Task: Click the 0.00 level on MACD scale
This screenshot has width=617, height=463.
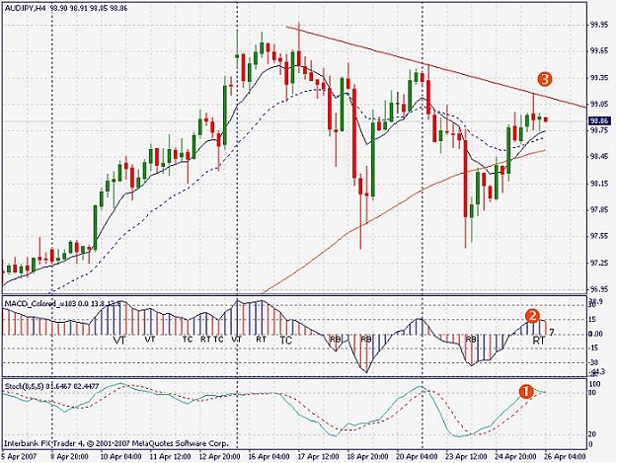Action: pos(596,334)
